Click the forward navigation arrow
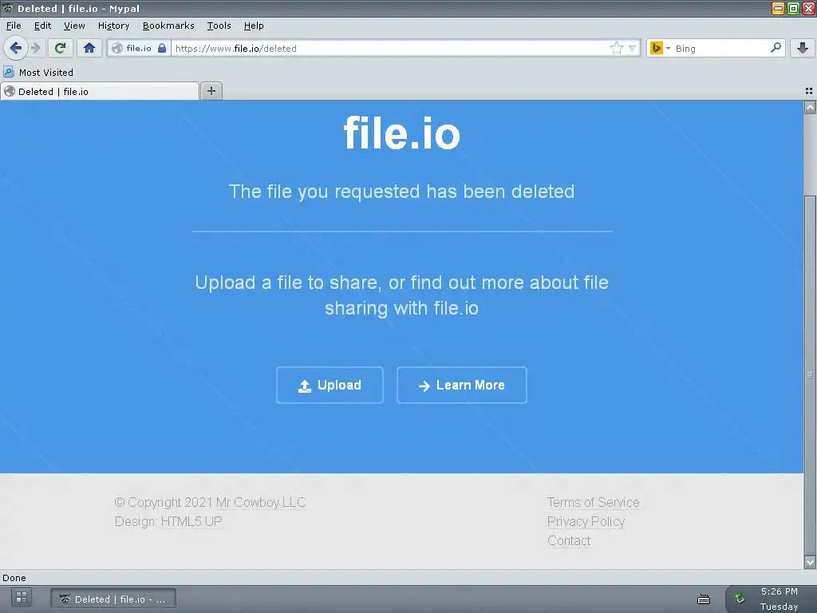The height and width of the screenshot is (613, 817). point(36,48)
